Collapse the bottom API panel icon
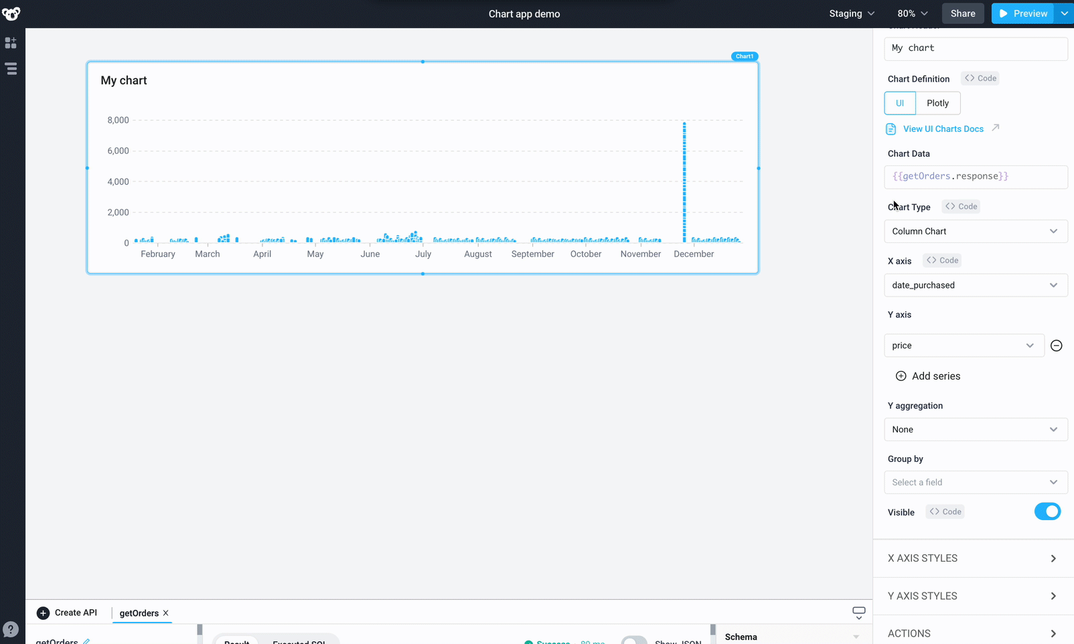 click(x=858, y=612)
